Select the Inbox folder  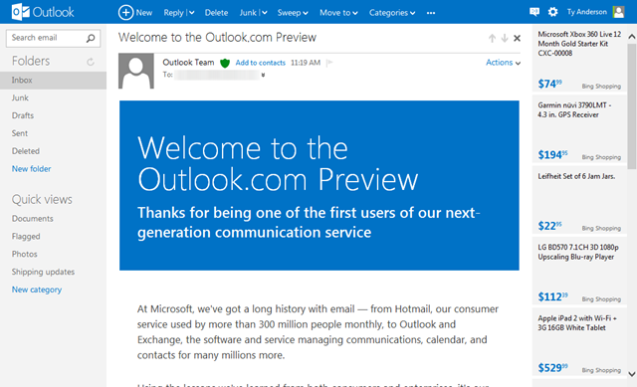(53, 81)
